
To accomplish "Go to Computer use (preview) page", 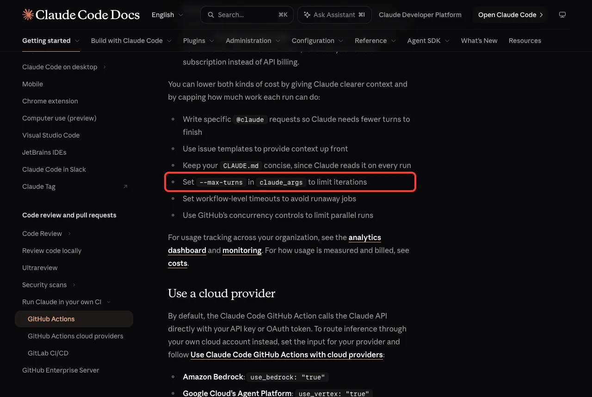I will 59,118.
